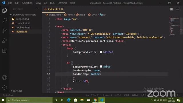Click html in the breadcrumb
The width and height of the screenshot is (183, 103).
coord(70,15)
